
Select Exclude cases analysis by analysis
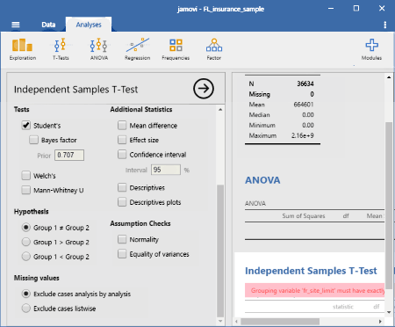pyautogui.click(x=26, y=294)
